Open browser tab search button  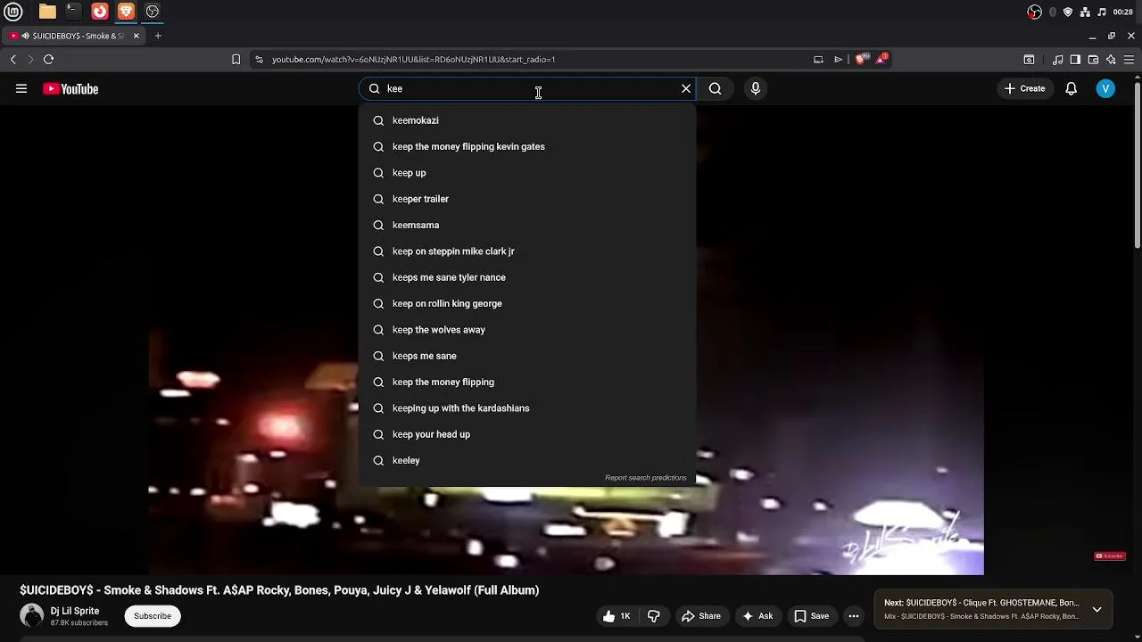1029,60
